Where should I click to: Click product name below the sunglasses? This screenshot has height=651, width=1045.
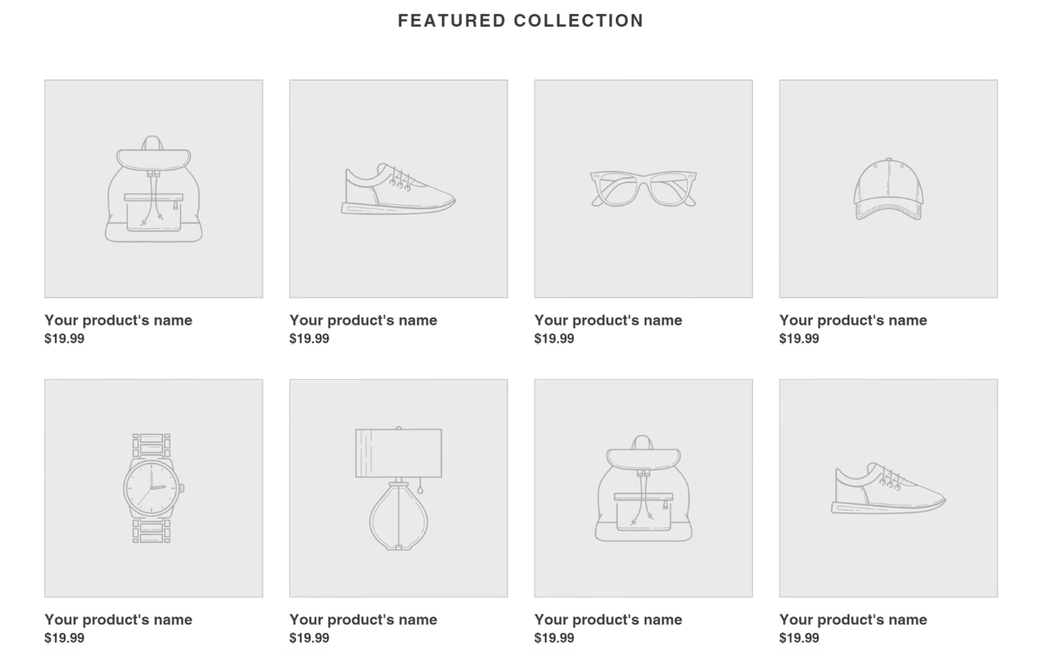[608, 320]
